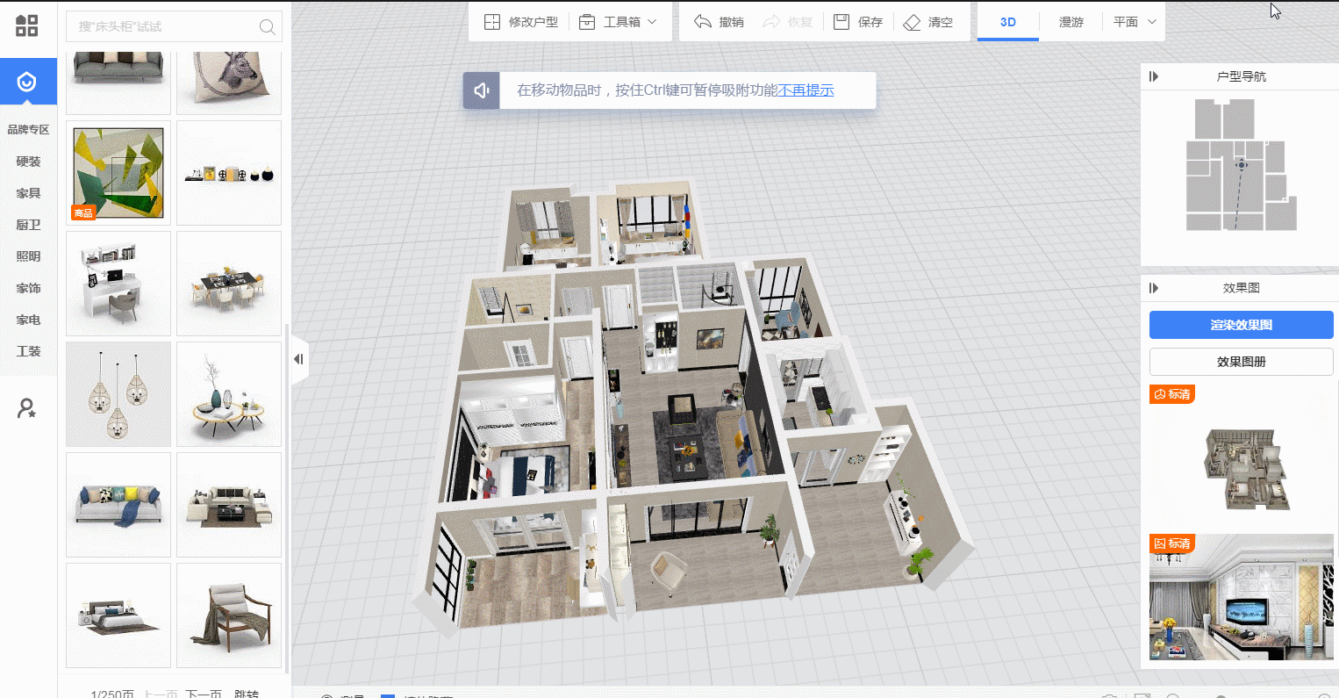Select the 3D view tab
The height and width of the screenshot is (698, 1339).
pos(1007,22)
